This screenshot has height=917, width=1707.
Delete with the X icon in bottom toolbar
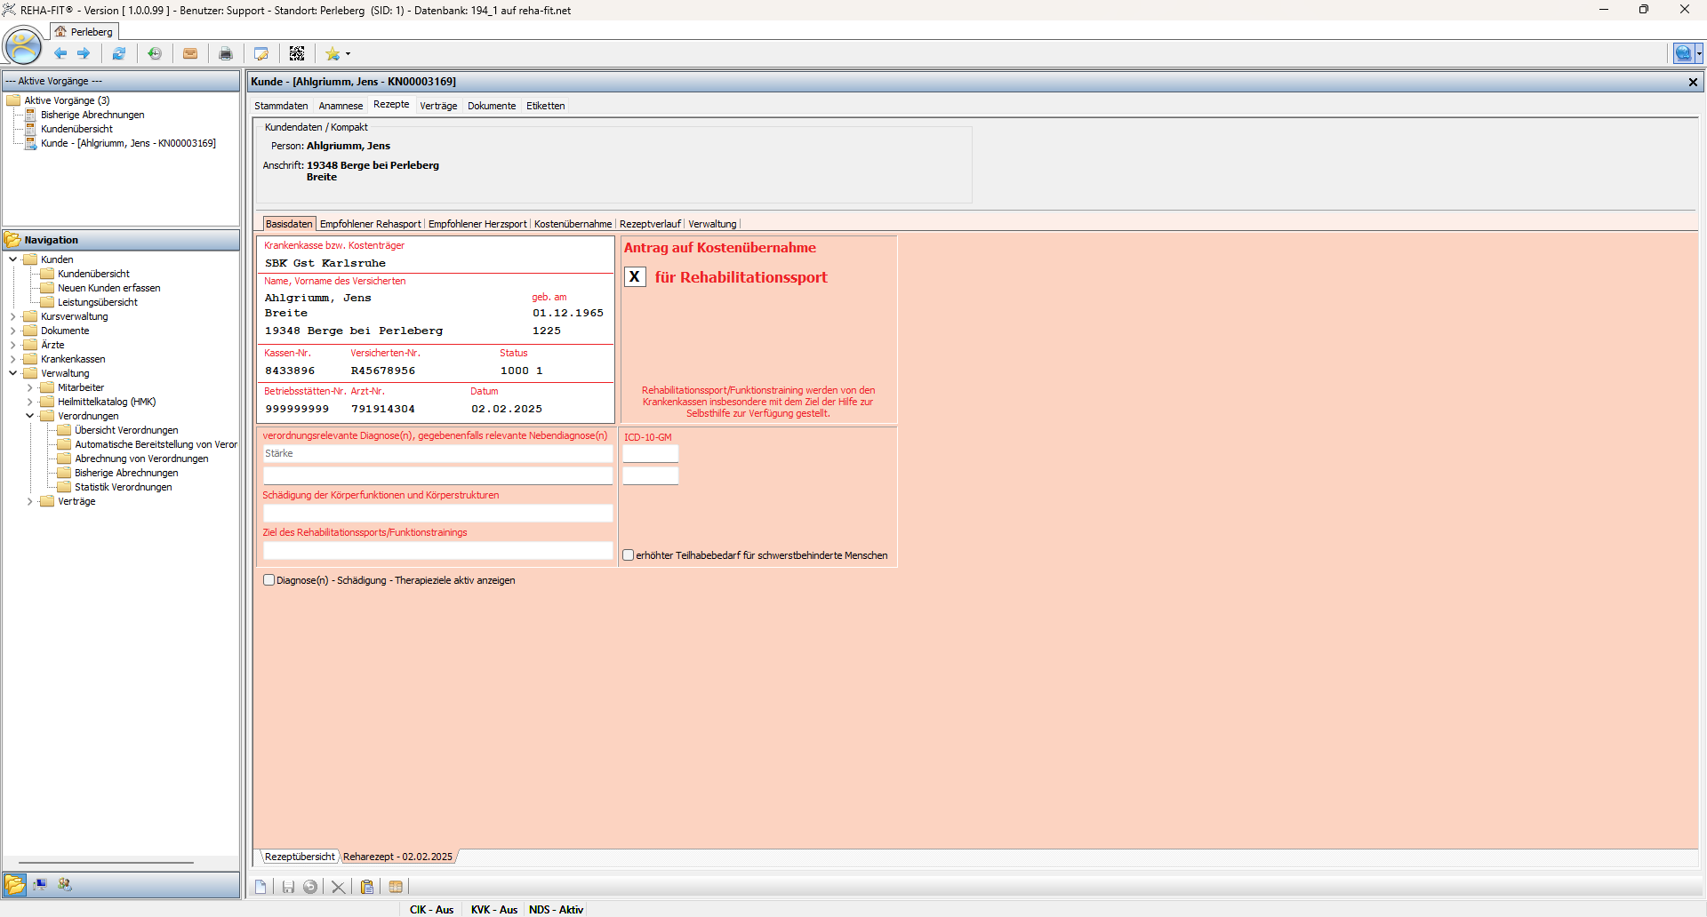tap(338, 887)
